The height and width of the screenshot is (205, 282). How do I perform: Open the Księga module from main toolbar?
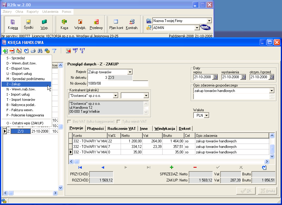tap(13, 24)
